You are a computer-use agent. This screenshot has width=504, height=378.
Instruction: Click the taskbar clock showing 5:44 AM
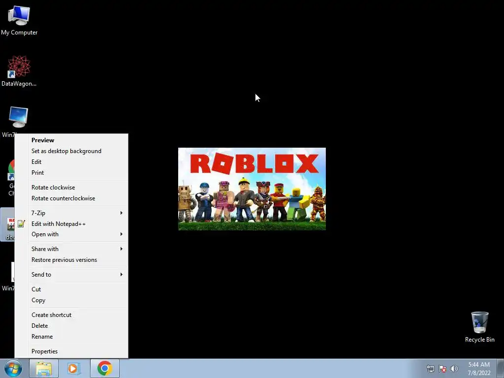[479, 369]
